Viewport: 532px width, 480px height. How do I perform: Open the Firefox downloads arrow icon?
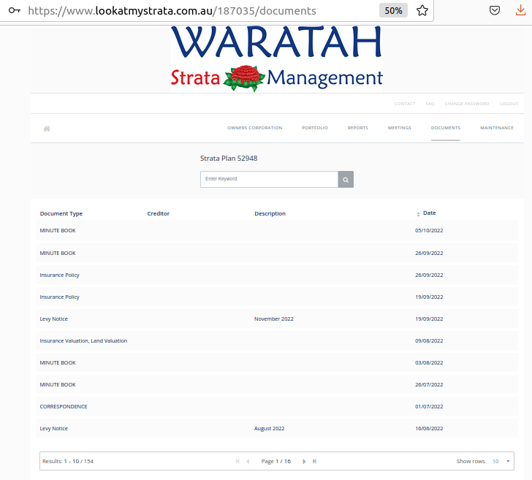[x=520, y=11]
